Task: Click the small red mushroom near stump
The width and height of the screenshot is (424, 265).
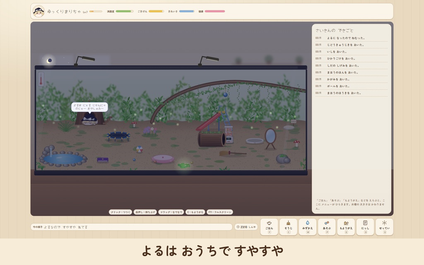Action: 134,124
